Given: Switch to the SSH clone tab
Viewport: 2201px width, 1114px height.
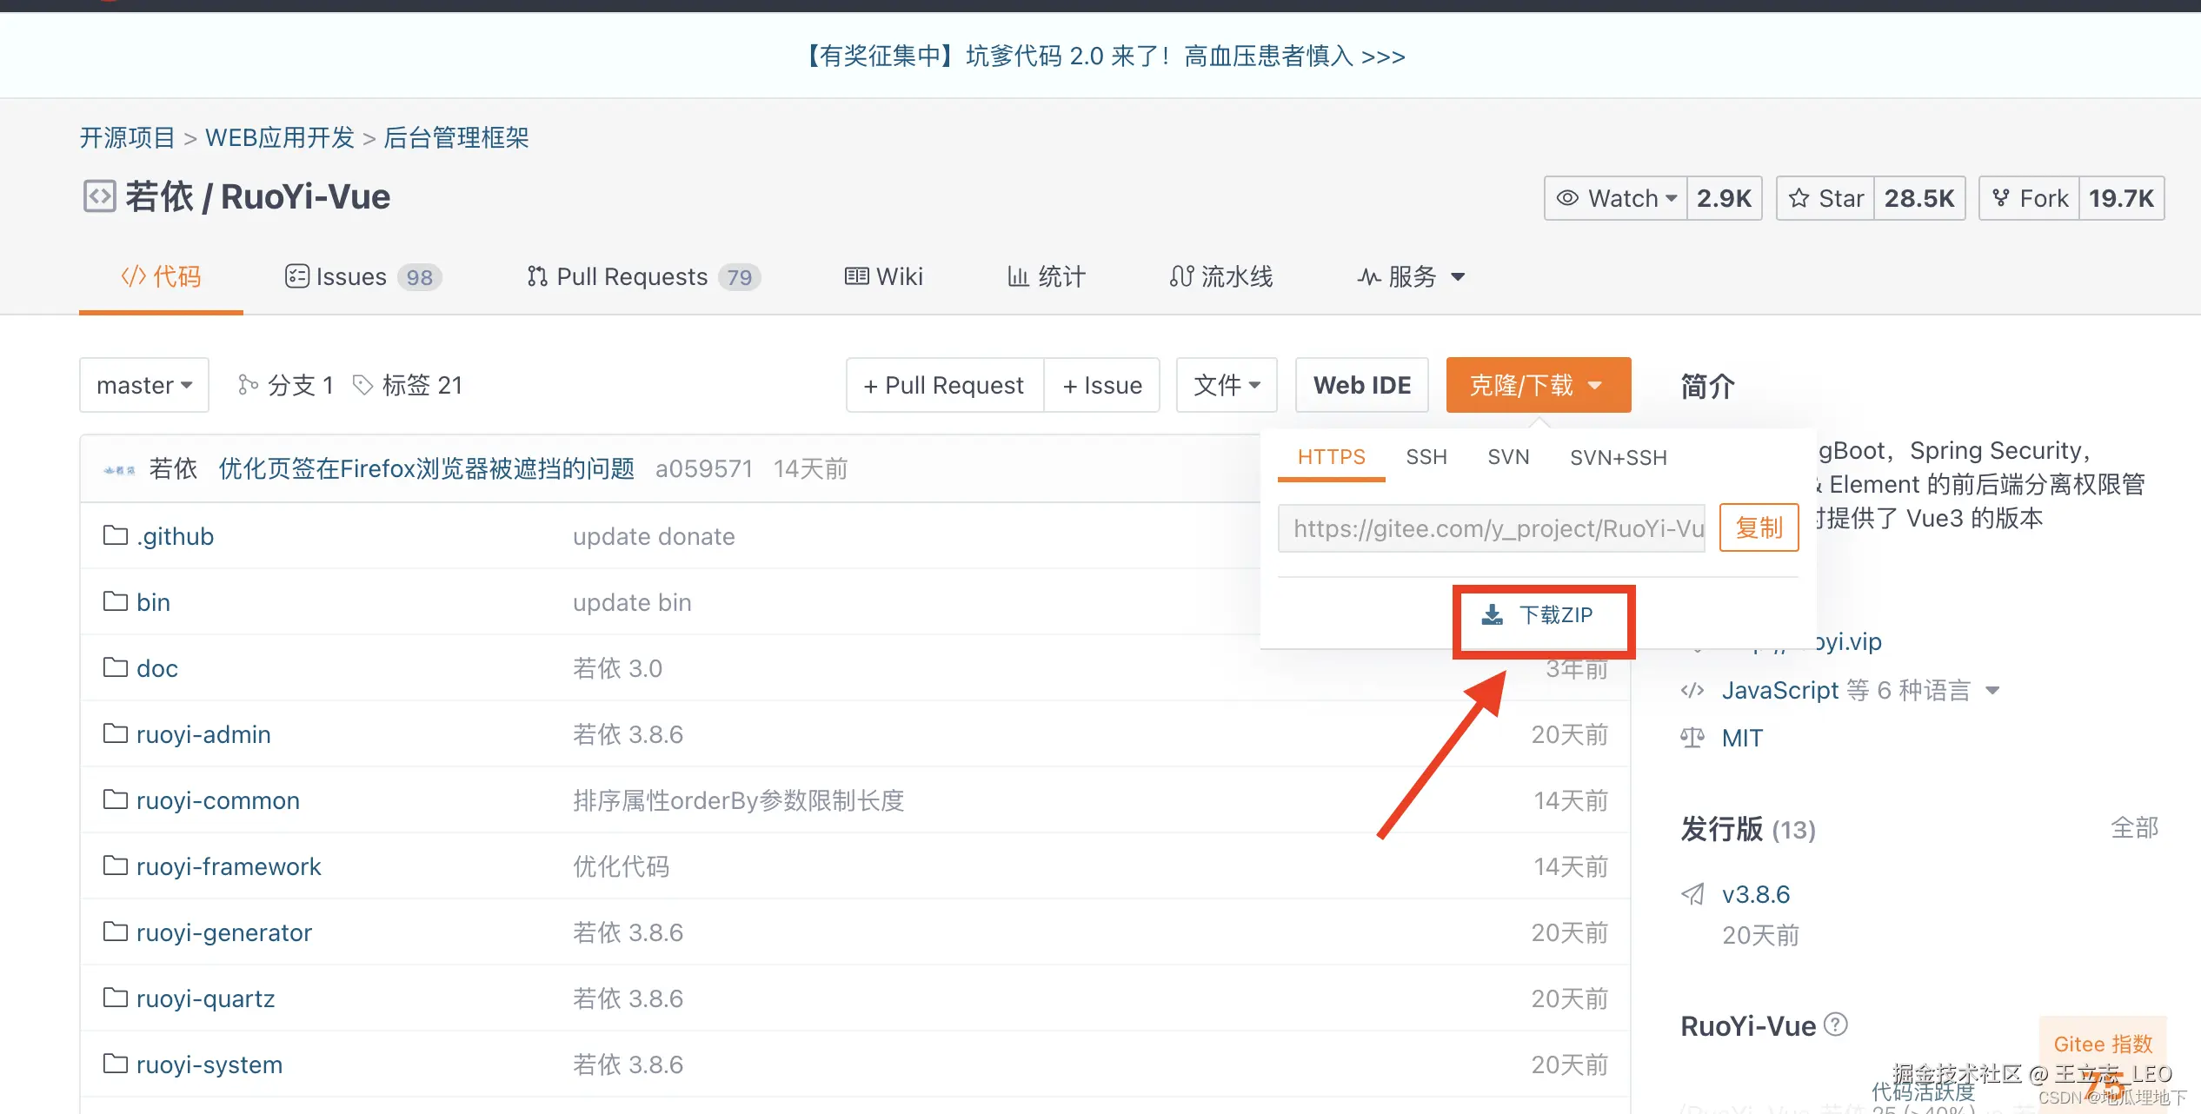Looking at the screenshot, I should click(1426, 457).
